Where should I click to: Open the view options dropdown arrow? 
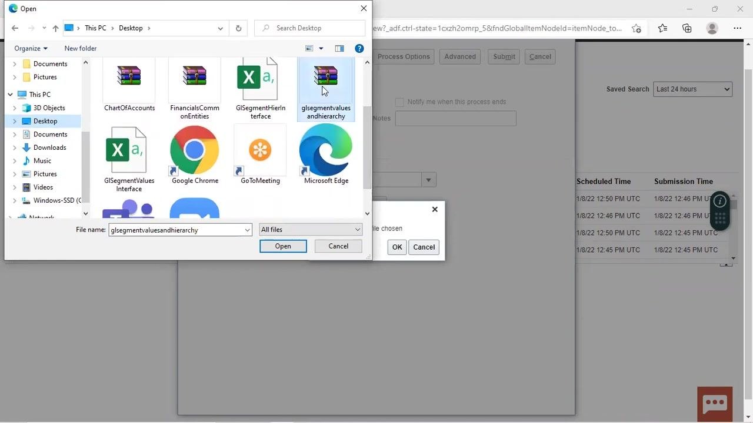tap(321, 48)
